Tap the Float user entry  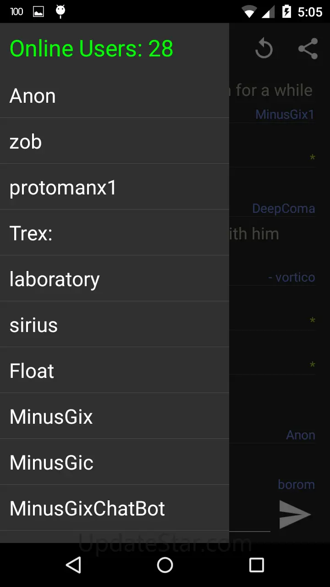115,371
